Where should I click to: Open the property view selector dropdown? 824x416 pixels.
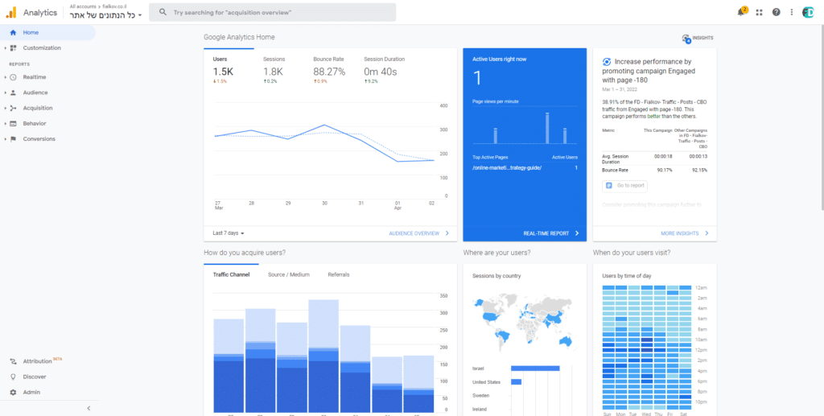click(x=106, y=15)
